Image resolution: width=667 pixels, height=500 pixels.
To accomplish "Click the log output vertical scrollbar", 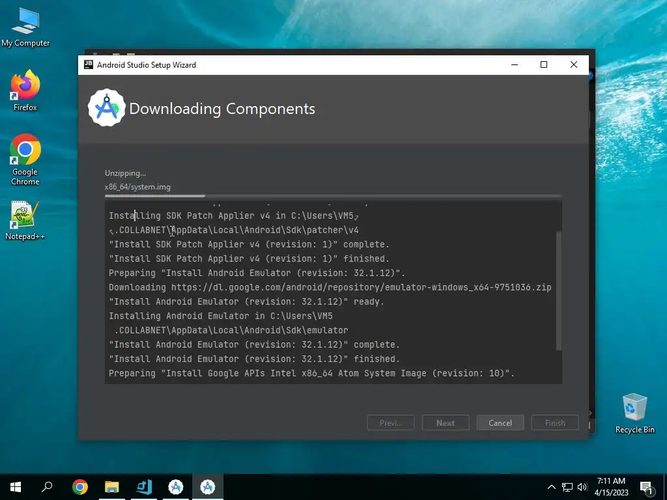I will [558, 291].
